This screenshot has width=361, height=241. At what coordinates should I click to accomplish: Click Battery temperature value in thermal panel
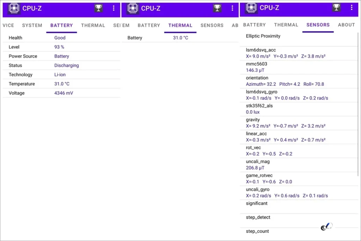(x=180, y=38)
